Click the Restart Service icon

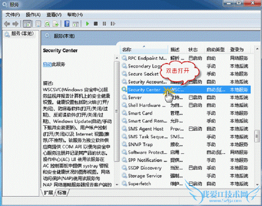[x=113, y=24]
